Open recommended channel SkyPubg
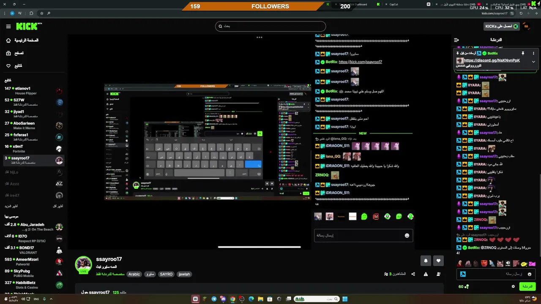Viewport: 541px width, 304px height. (34, 273)
